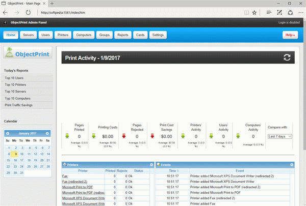Click 'Login is disabled' text
This screenshot has width=306, height=206.
289,22
